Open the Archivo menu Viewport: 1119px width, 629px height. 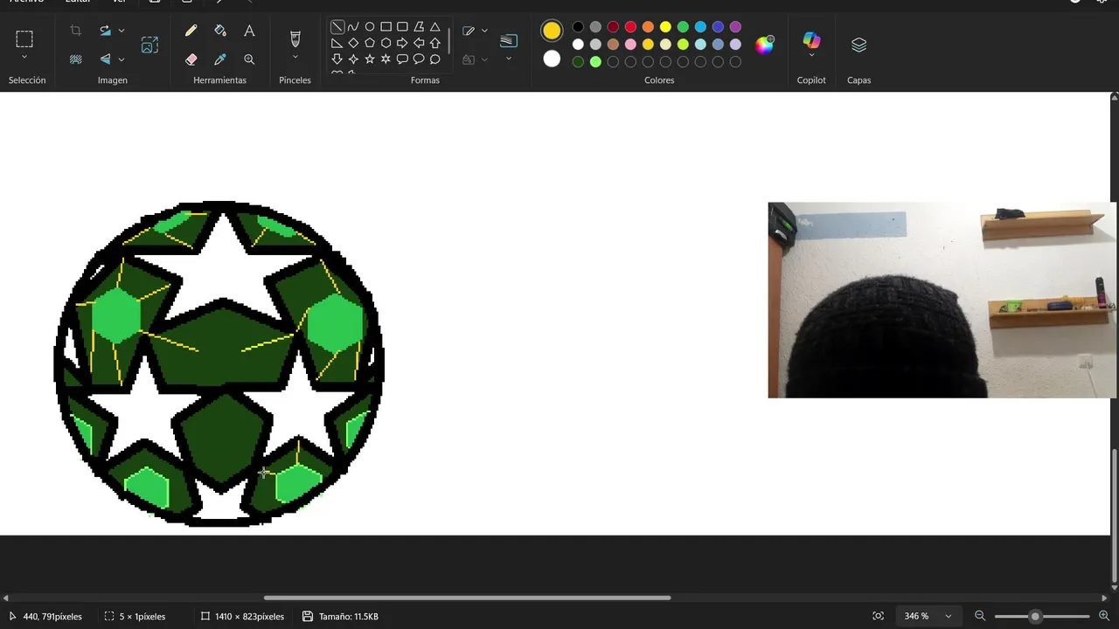[26, 2]
